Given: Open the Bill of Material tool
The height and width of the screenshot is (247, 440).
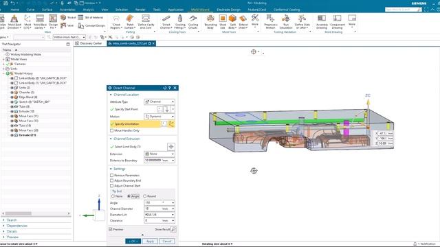Looking at the screenshot, I should 90,17.
